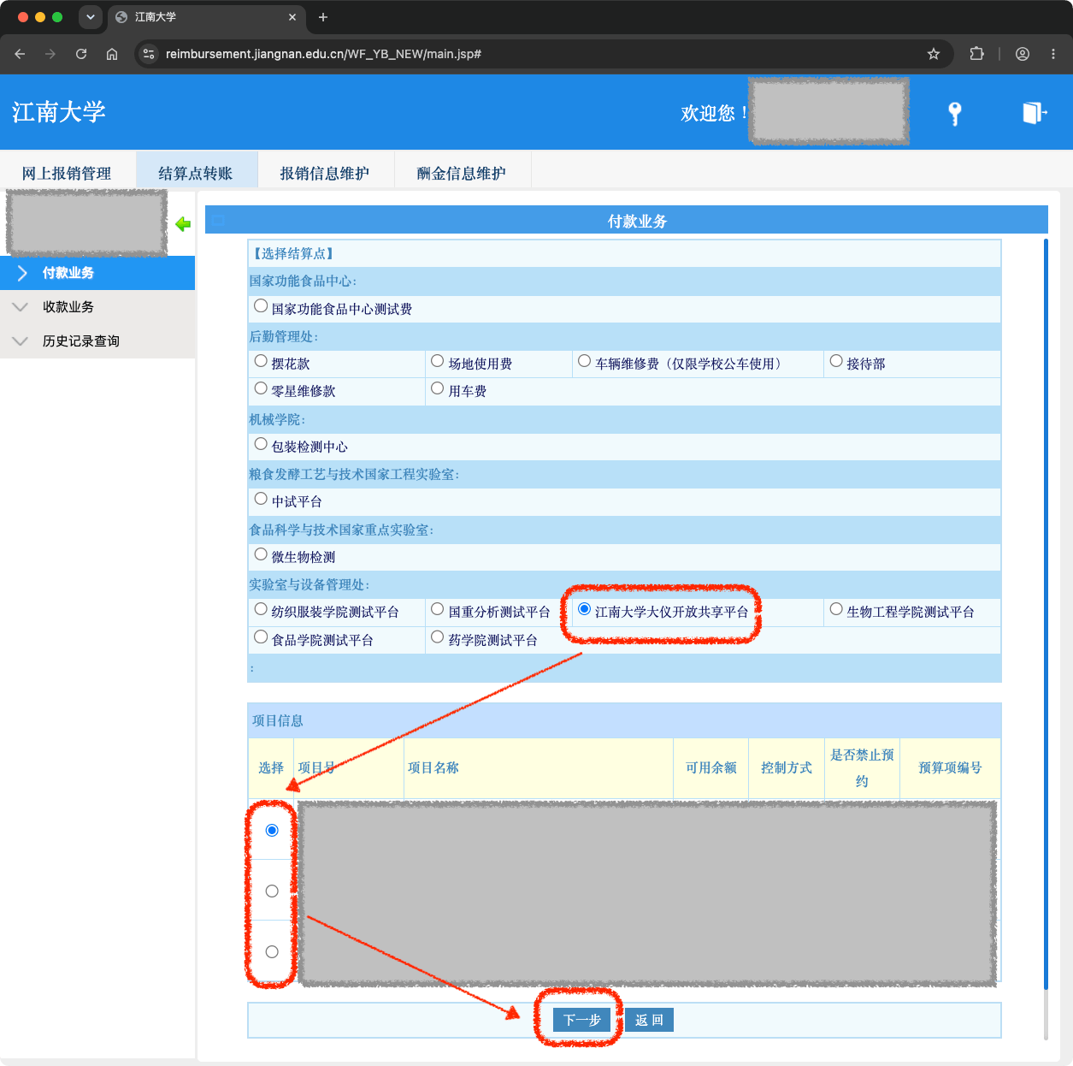Viewport: 1073px width, 1066px height.
Task: Select 摆花款 radio option
Action: click(261, 361)
